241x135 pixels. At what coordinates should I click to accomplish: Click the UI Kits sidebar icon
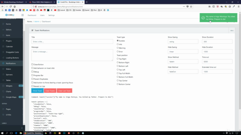point(3,115)
